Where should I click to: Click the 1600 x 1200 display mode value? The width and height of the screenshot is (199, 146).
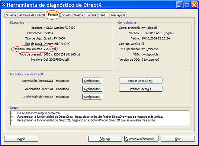pos(62,54)
